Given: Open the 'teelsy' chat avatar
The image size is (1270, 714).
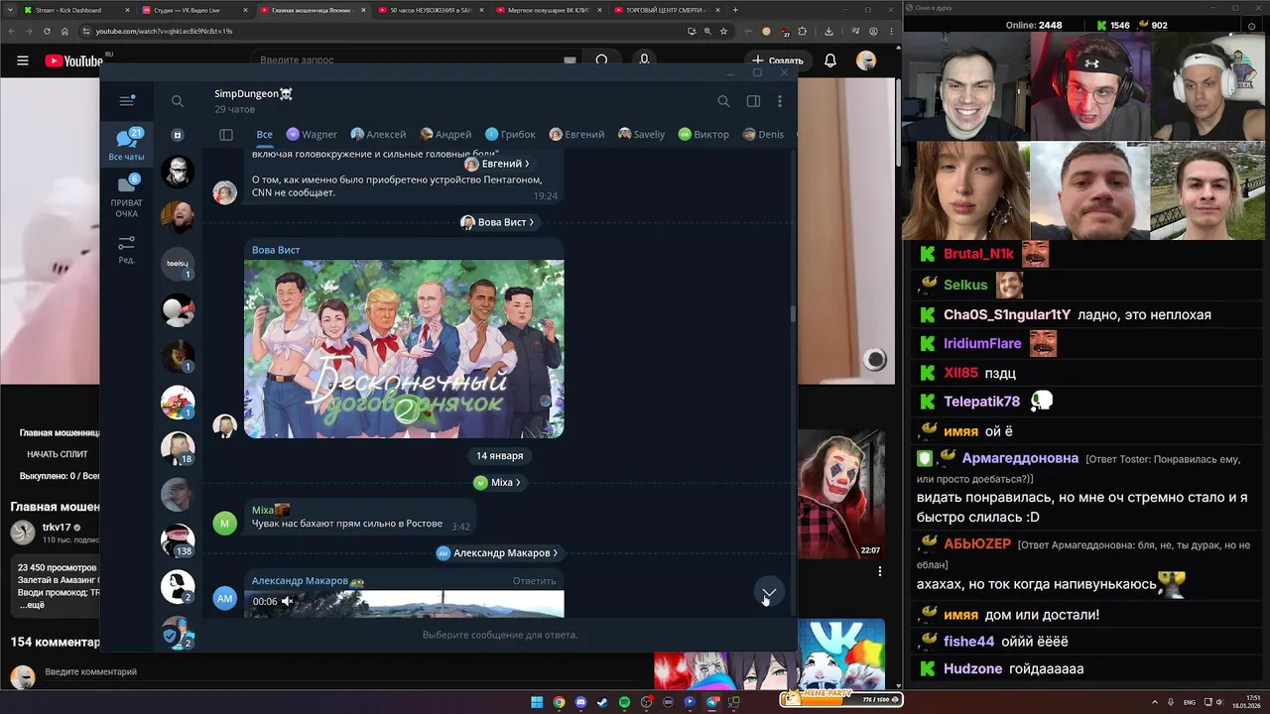Looking at the screenshot, I should tap(178, 264).
